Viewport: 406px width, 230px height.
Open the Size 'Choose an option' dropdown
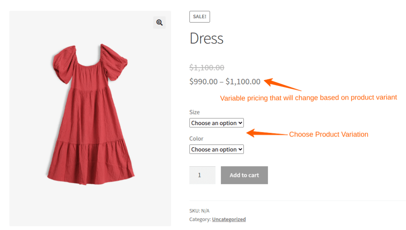point(216,123)
